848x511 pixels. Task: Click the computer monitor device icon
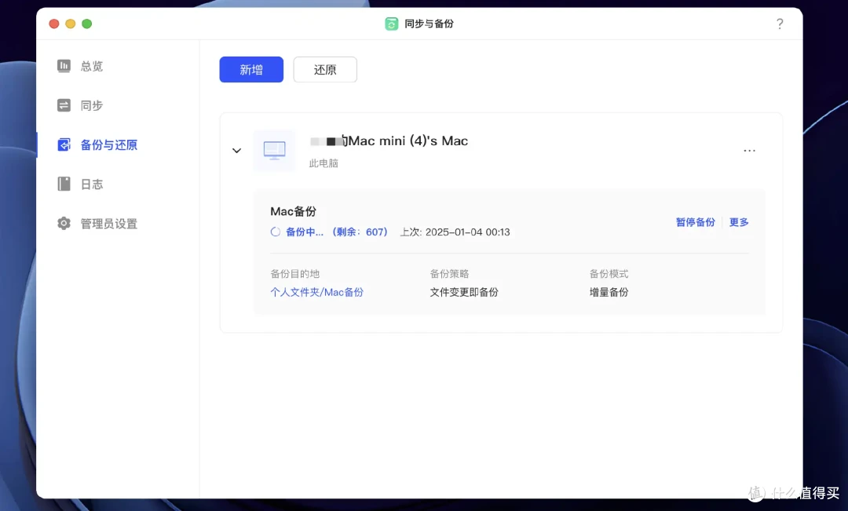point(274,151)
